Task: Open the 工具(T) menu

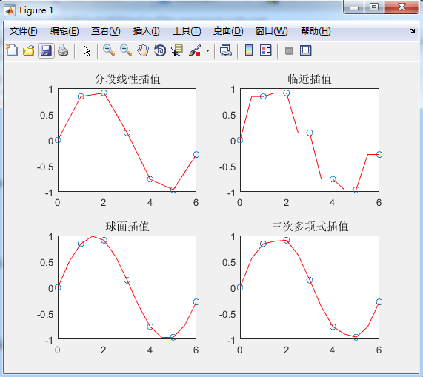Action: pos(187,31)
